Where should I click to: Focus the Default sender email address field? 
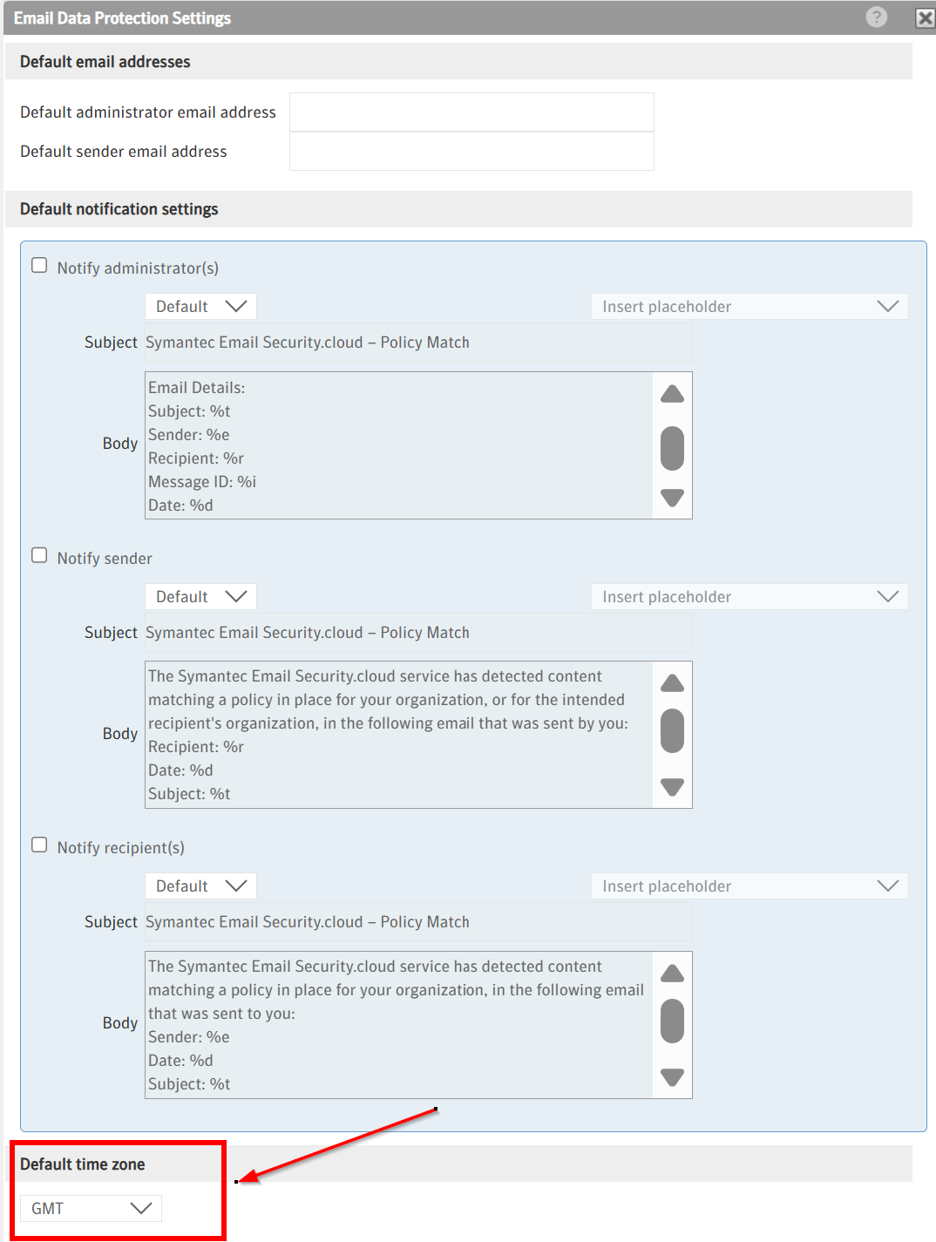pyautogui.click(x=471, y=152)
